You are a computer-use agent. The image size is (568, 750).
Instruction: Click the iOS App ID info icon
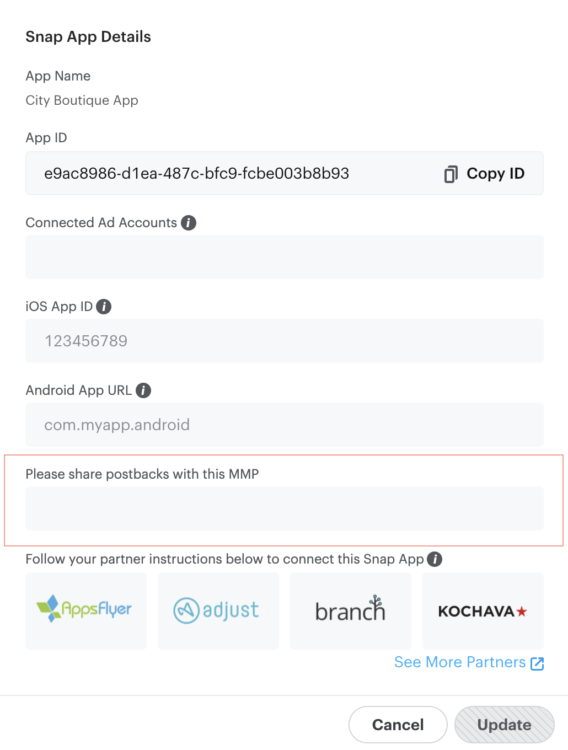(104, 307)
